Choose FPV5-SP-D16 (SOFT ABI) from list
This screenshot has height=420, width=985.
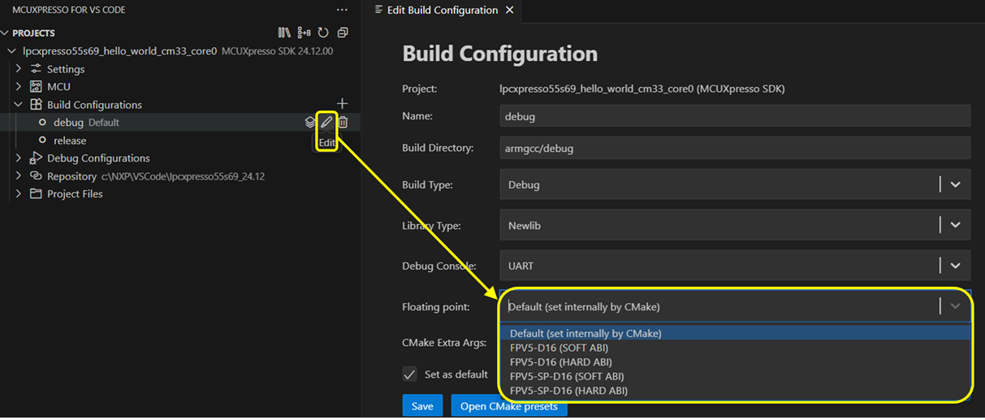point(567,376)
